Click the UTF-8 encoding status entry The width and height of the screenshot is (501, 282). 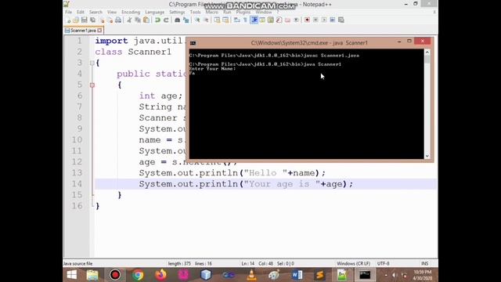tap(383, 264)
